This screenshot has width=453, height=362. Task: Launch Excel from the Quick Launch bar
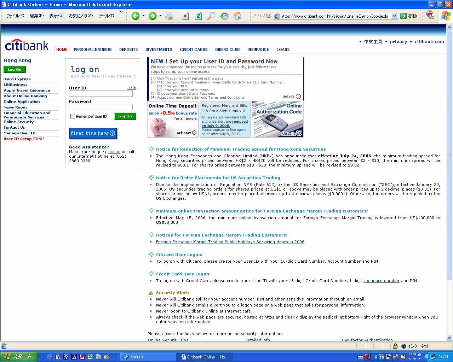(x=90, y=357)
